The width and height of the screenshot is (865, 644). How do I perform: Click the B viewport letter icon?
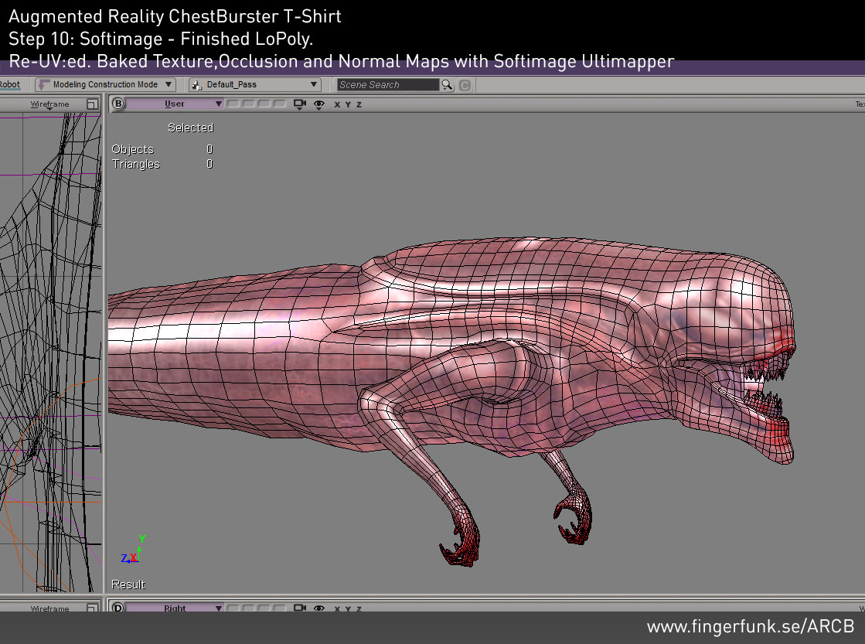tap(118, 103)
